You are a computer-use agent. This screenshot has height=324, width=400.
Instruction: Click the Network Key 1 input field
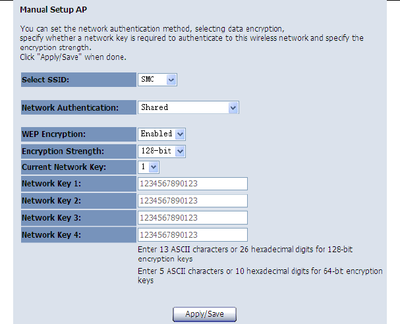click(x=192, y=184)
